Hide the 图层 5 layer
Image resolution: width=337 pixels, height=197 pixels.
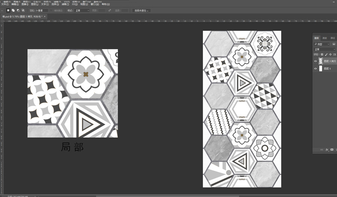pos(316,69)
